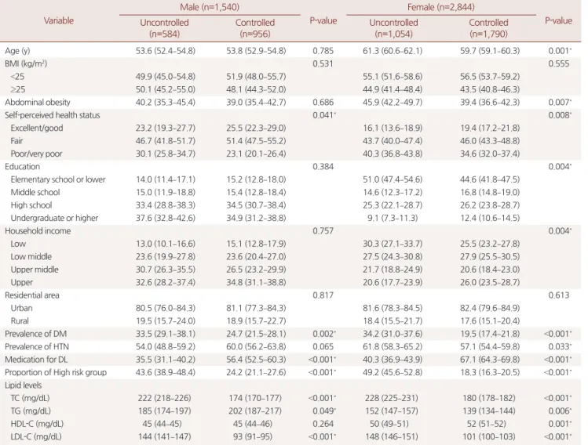Select the abdominal obesity value '40.2 (35.3–45.4)'
This screenshot has width=588, height=445.
point(166,102)
